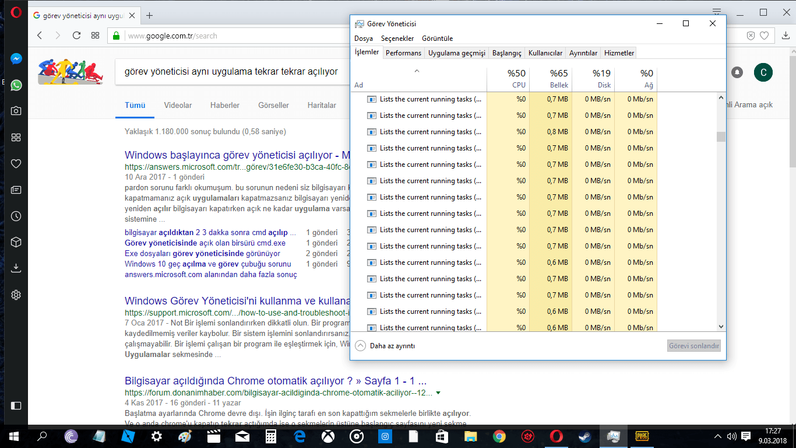Open Personal News in Opera sidebar
This screenshot has height=448, width=796.
pos(16,190)
